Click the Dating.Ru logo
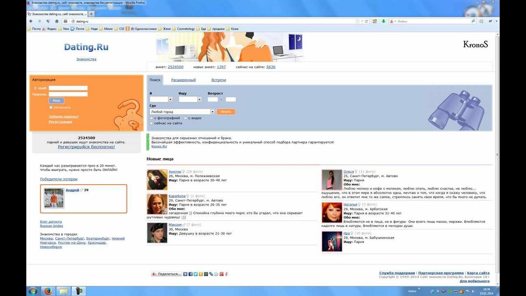This screenshot has height=296, width=526. 86,47
